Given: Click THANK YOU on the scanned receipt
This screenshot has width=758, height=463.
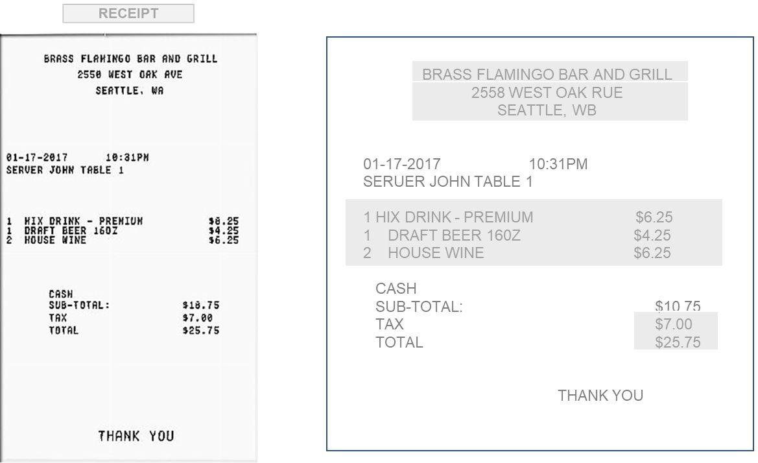Looking at the screenshot, I should tap(136, 436).
